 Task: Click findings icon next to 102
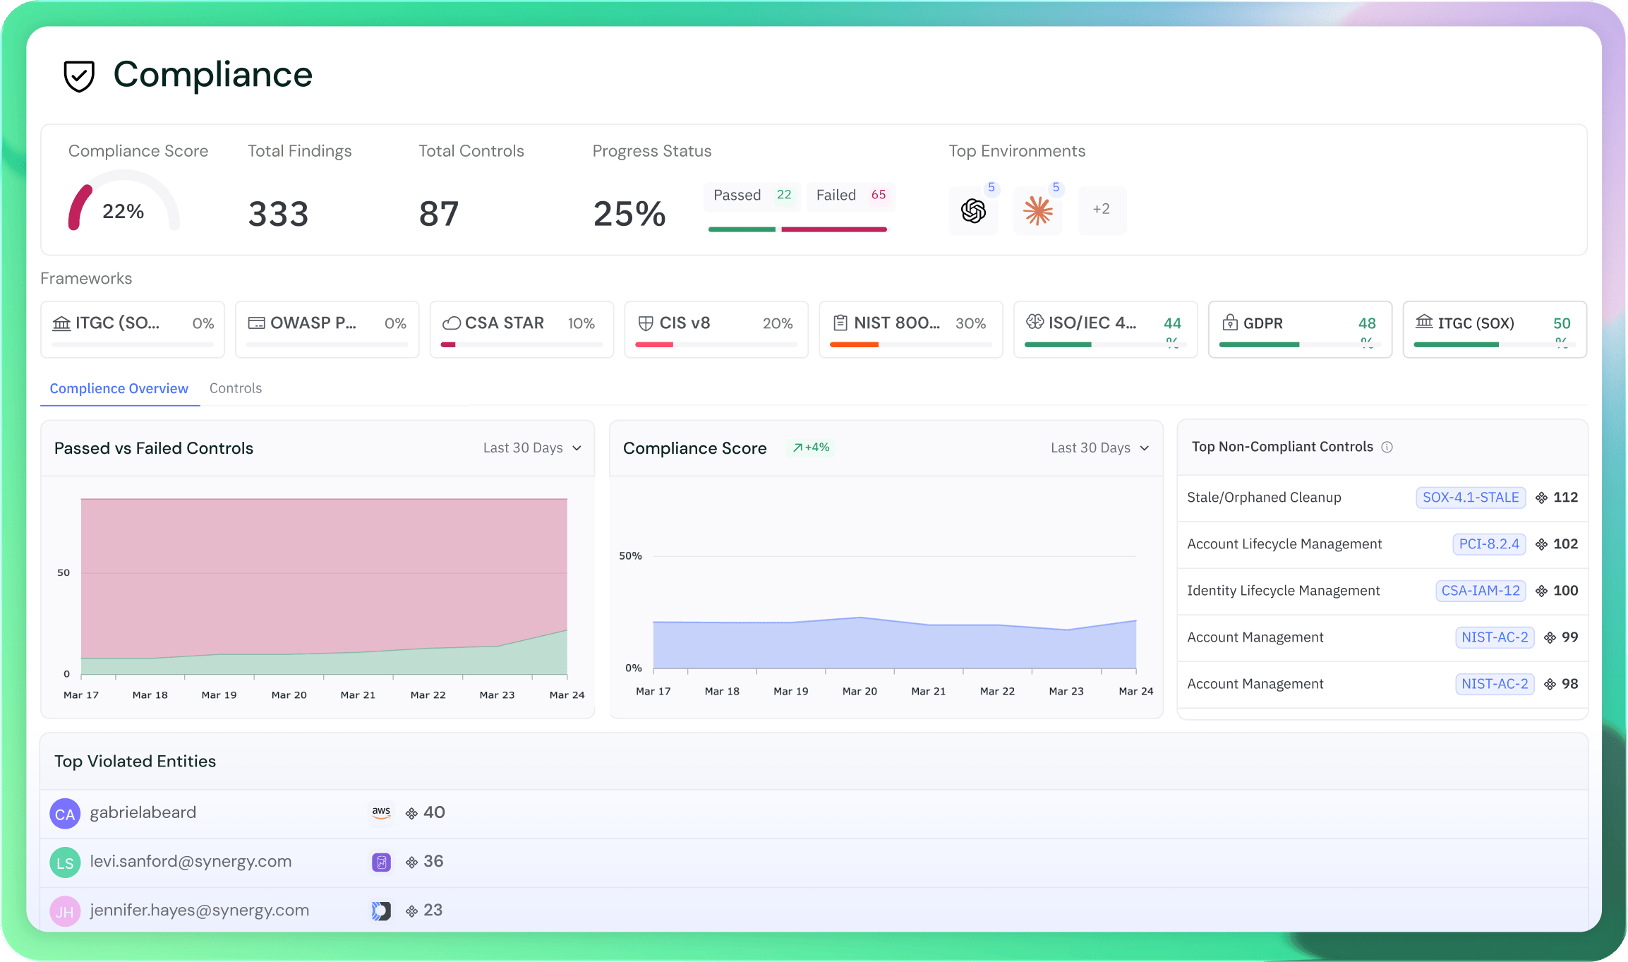1542,544
